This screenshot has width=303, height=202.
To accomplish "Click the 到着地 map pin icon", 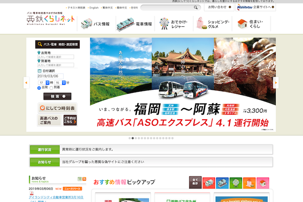I will coord(39,61).
